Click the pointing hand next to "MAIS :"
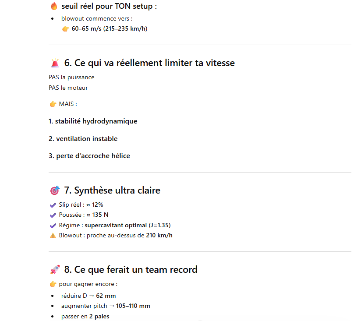The width and height of the screenshot is (354, 321). coord(53,104)
